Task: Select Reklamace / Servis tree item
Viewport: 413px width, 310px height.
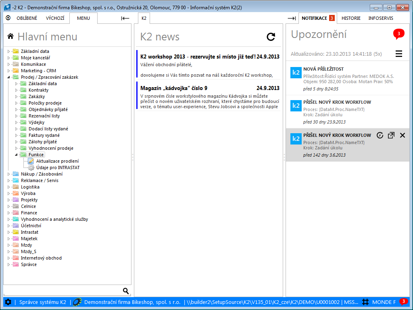Action: pyautogui.click(x=40, y=180)
